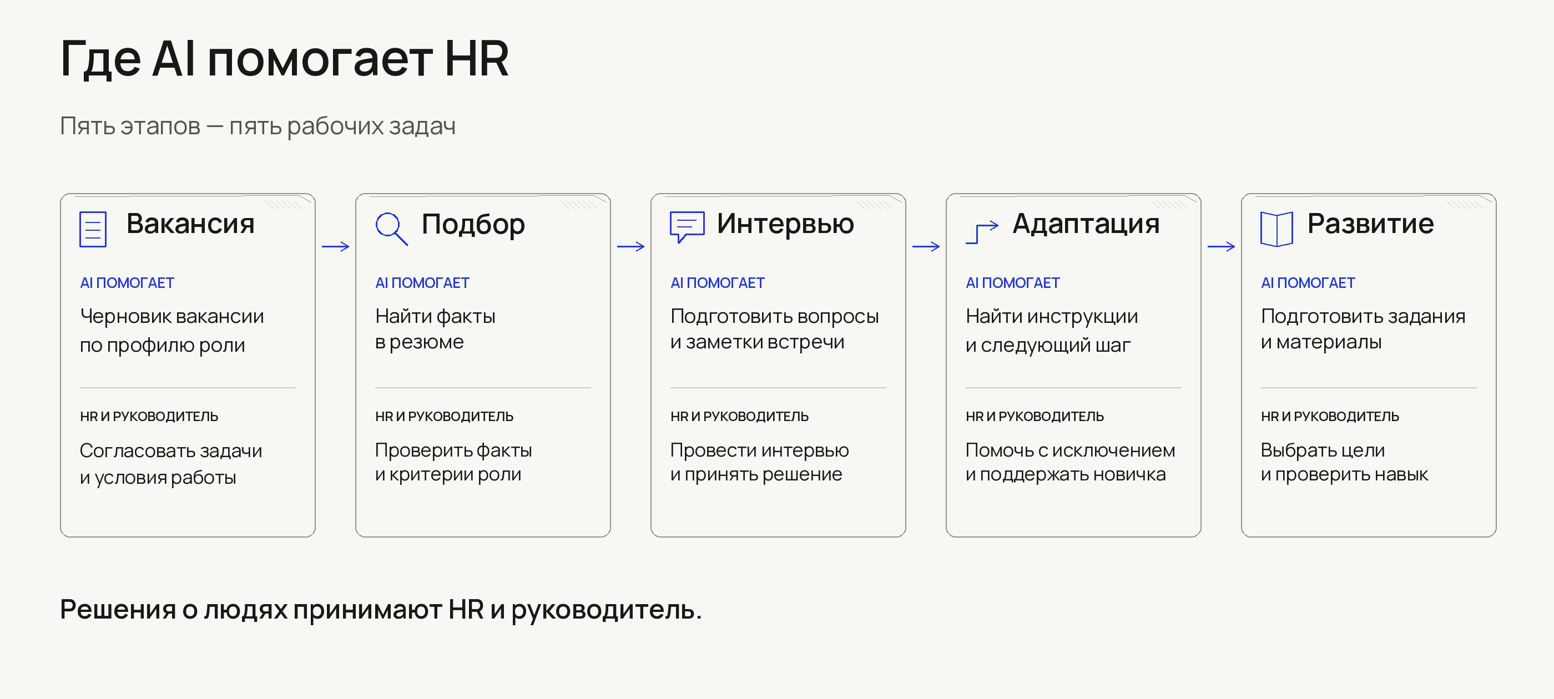Click HR И РУКОВОДИТЕЛЬ label in Вакансия card

(149, 416)
